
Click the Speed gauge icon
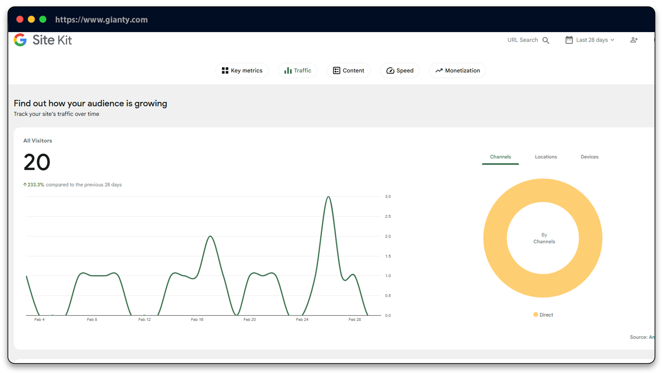390,70
